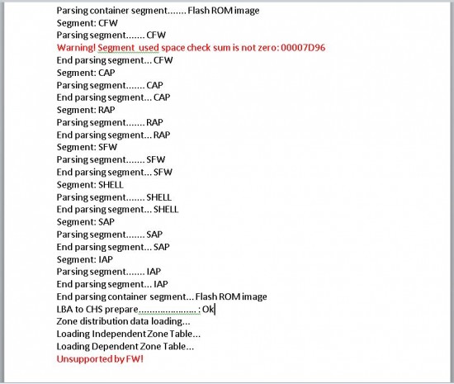Click the 'Segment: CFW' line
This screenshot has width=454, height=384.
(x=87, y=23)
